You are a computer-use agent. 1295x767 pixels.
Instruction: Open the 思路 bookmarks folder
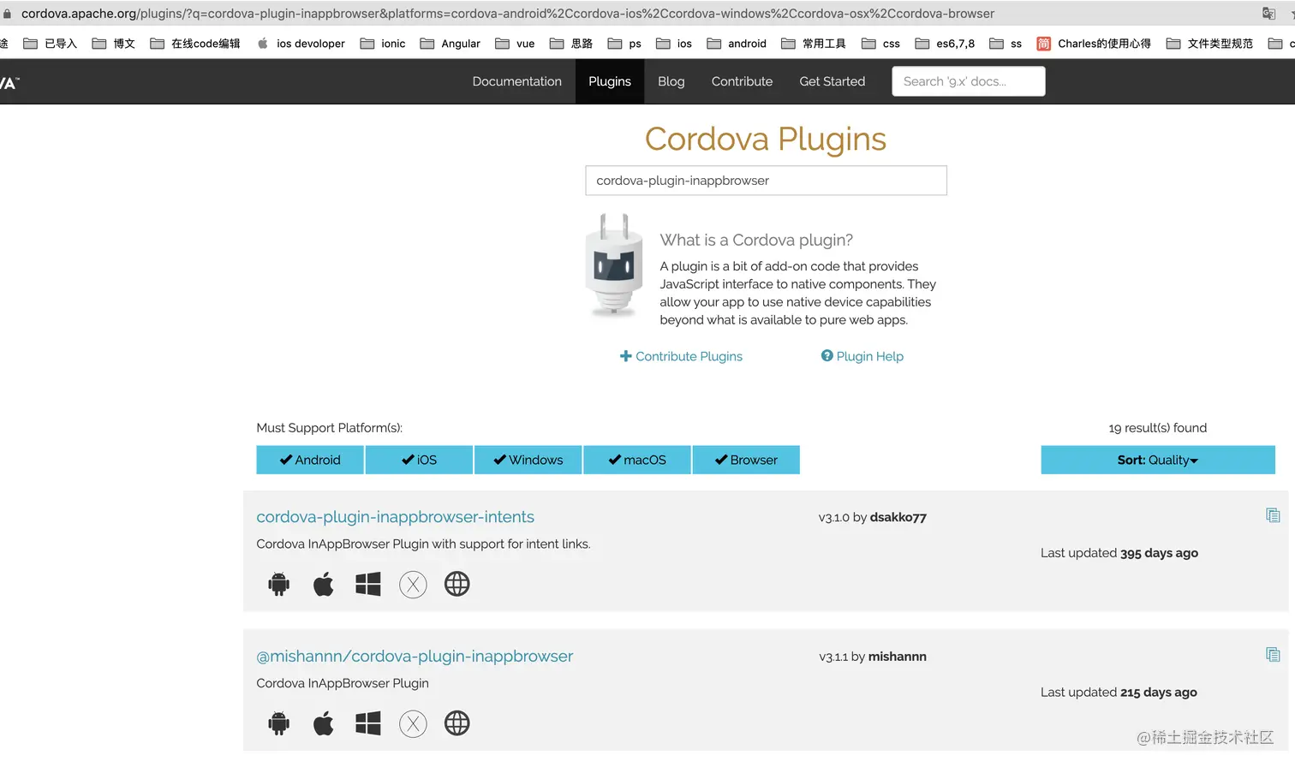point(571,44)
